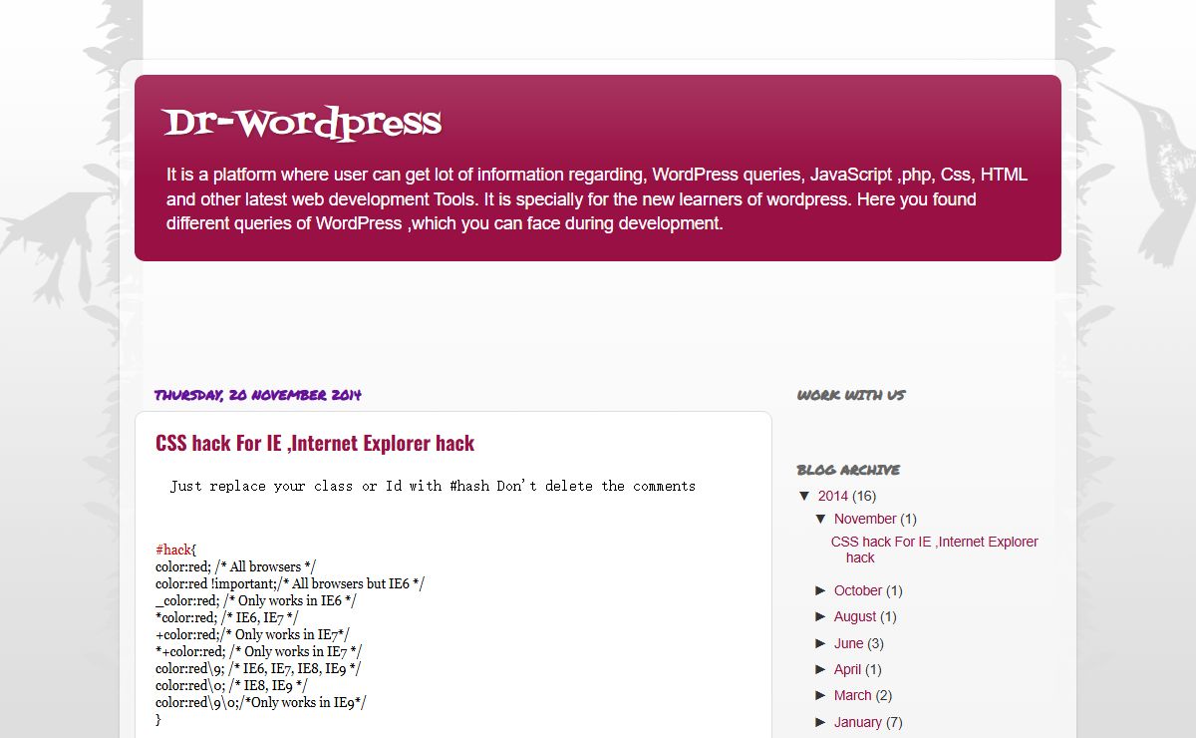Click code line '*+color:red; /* Only works in IE7 */'

point(259,651)
